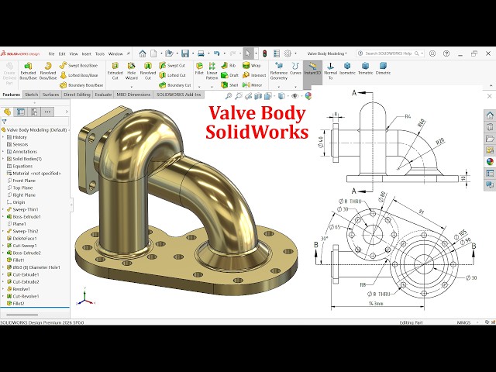Screen dimensions: 496x372
Task: Open the Insert menu
Action: pos(86,53)
